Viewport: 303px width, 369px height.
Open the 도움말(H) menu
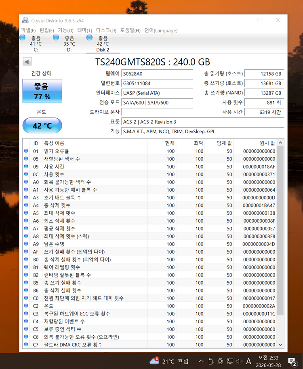tap(130, 31)
